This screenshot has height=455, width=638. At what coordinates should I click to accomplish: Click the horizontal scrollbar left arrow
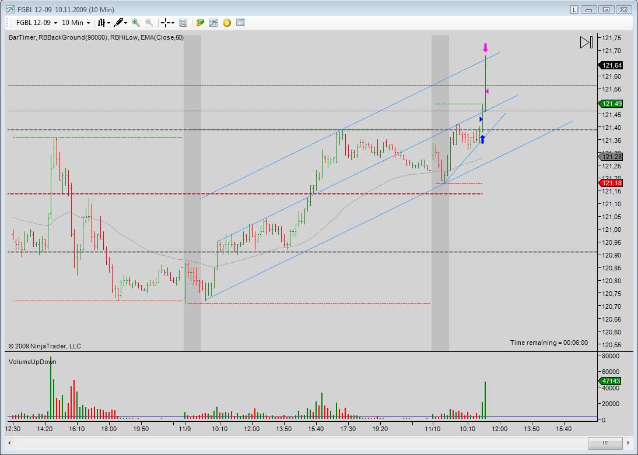(x=9, y=443)
